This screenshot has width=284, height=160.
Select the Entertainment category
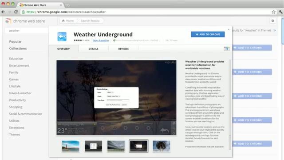(19, 65)
